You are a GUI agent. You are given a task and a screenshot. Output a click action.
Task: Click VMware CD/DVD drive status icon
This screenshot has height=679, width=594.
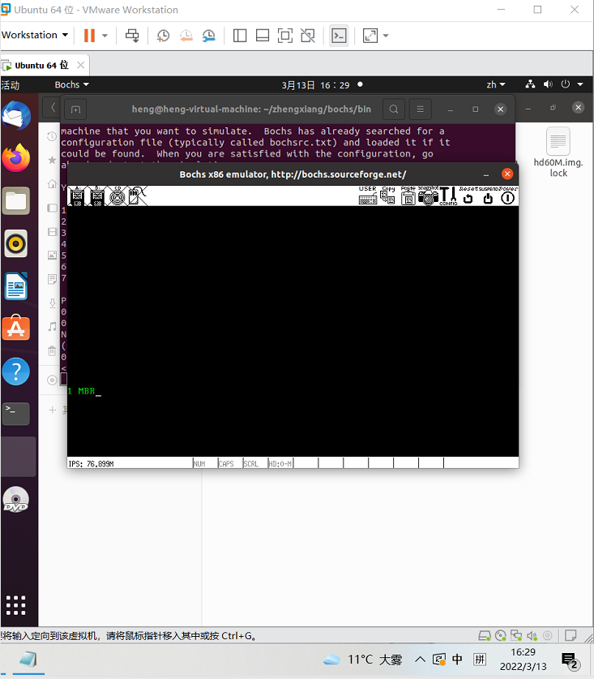click(501, 636)
